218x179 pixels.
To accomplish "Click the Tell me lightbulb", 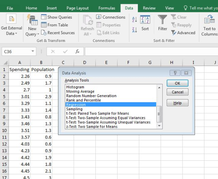I will 185,8.
